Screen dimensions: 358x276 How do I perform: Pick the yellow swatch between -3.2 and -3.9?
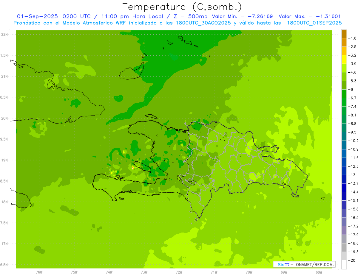tap(344, 60)
